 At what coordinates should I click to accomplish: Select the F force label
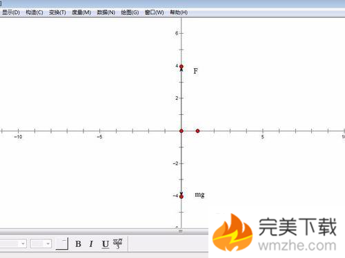click(195, 71)
